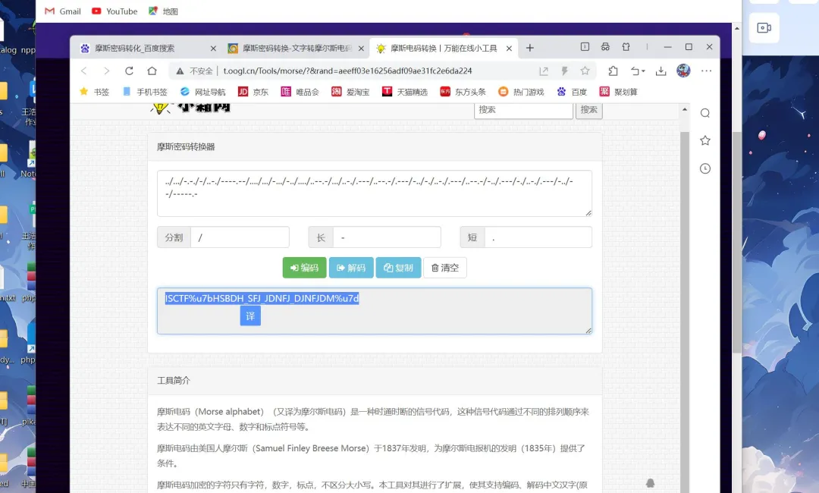Viewport: 819px width, 493px height.
Task: Open the 书签 bookmarks folder
Action: click(x=95, y=92)
